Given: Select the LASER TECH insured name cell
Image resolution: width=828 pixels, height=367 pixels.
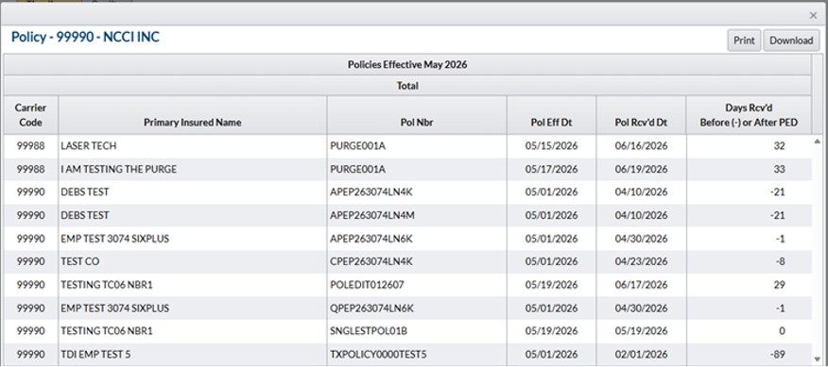Looking at the screenshot, I should [193, 146].
